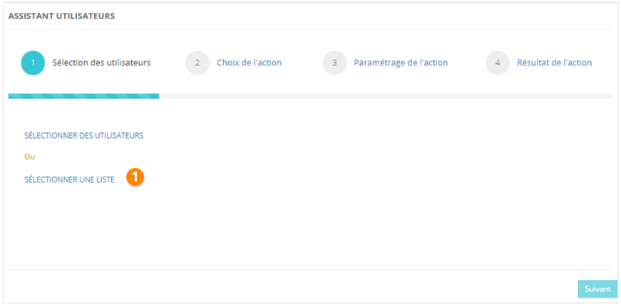Click the empty white wizard content area
The image size is (621, 304).
(x=356, y=214)
